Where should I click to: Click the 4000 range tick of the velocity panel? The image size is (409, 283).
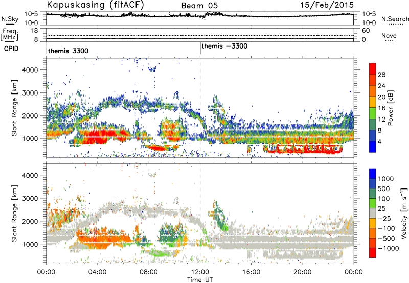(30, 175)
